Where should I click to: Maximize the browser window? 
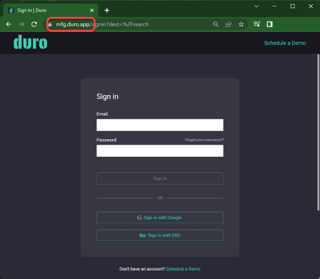point(293,6)
